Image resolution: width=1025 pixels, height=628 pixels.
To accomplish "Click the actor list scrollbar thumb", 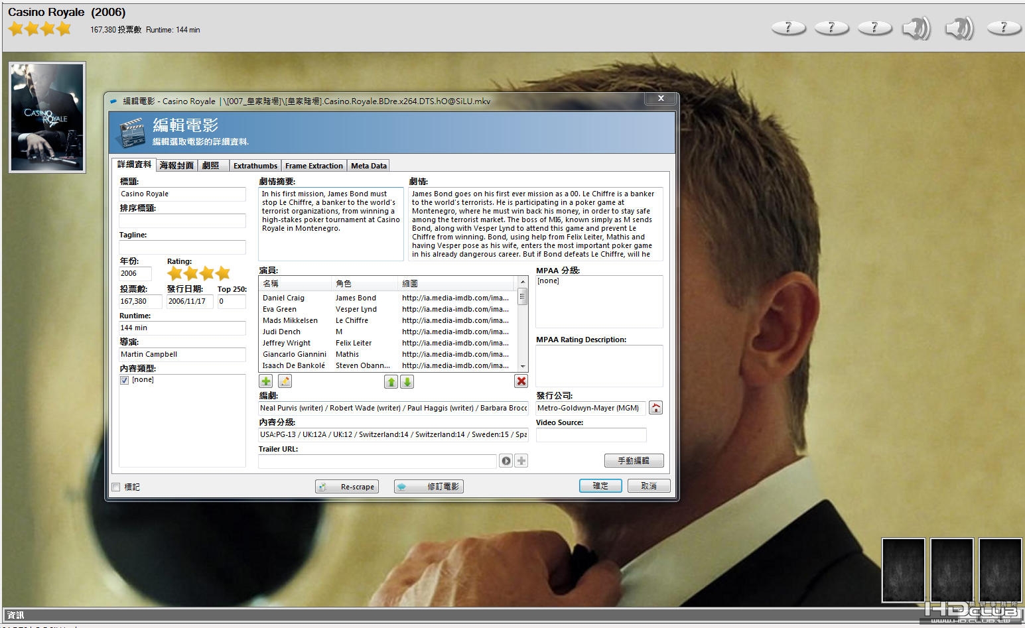I will (523, 296).
